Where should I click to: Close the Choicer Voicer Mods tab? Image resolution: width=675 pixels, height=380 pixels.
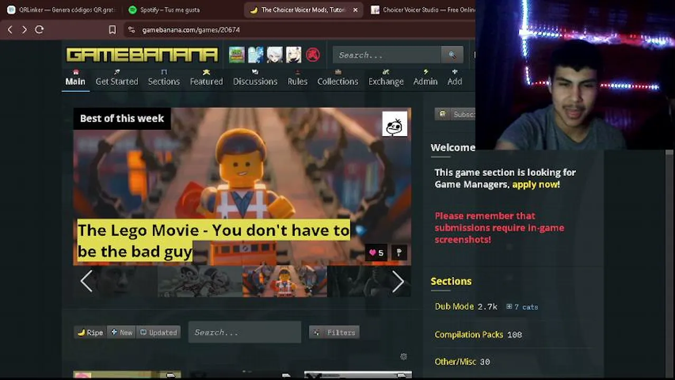click(x=355, y=10)
